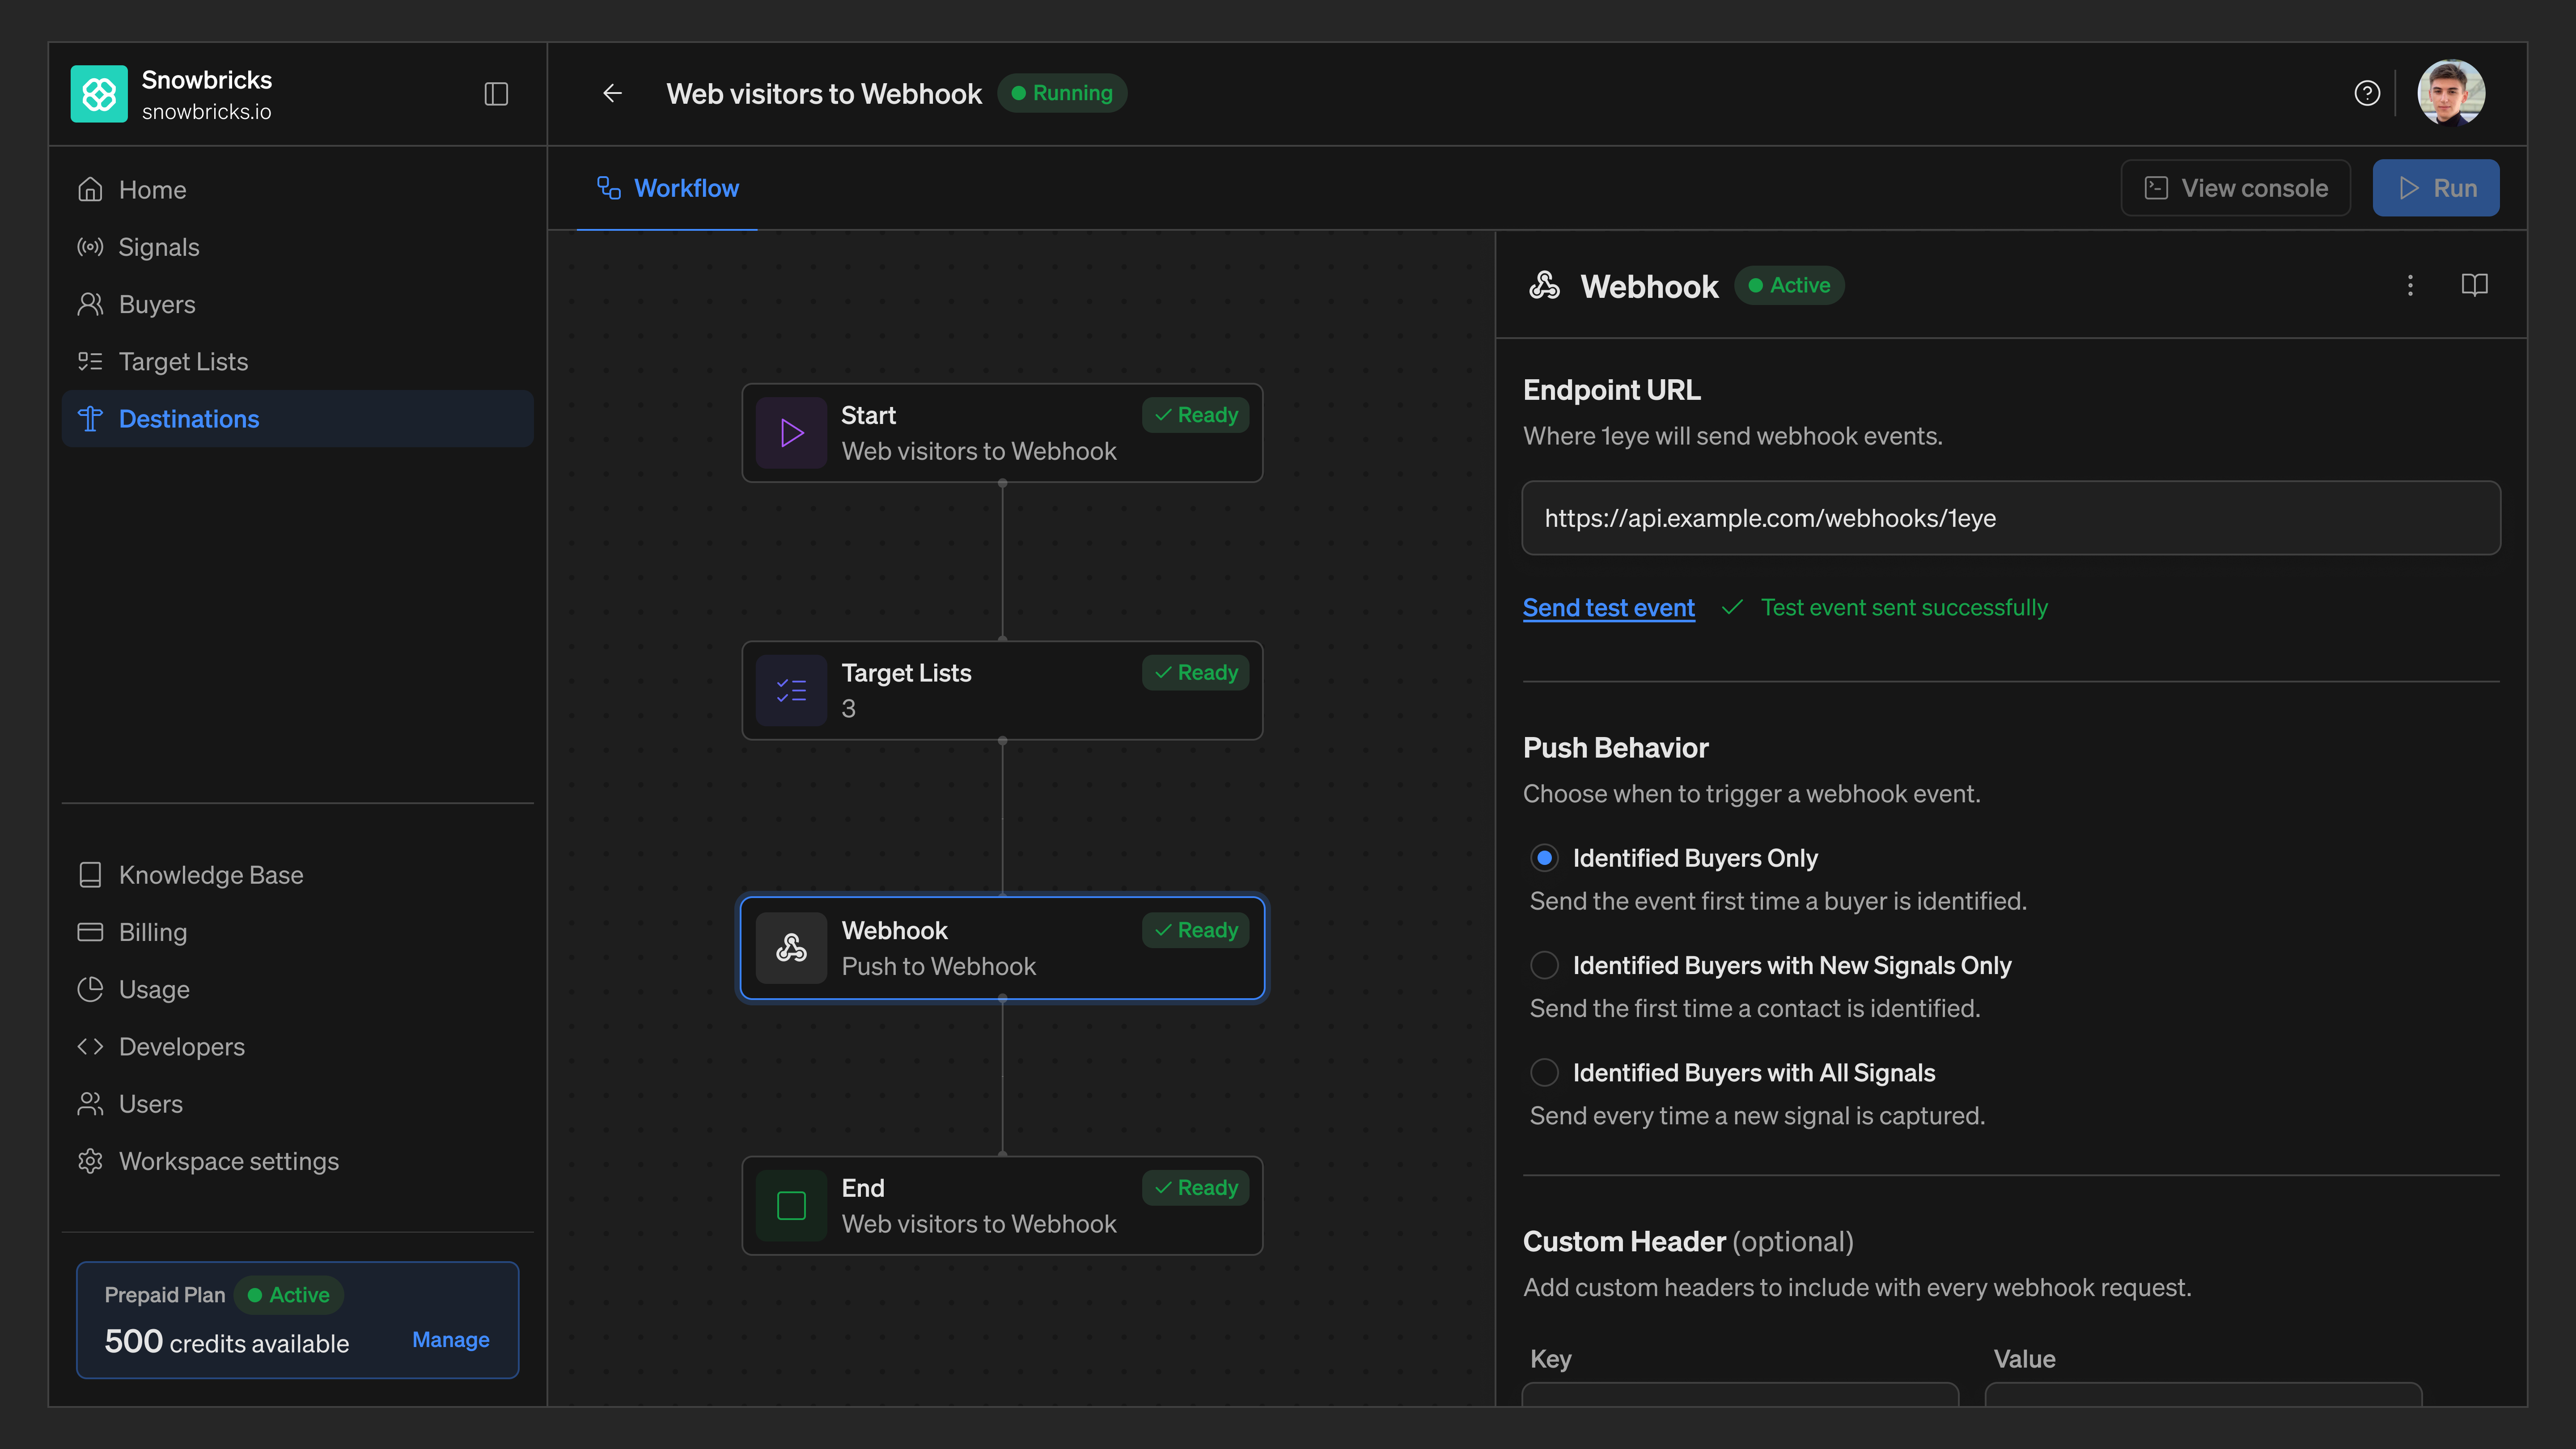Click the '500 credits available' text
This screenshot has width=2576, height=1449.
coord(227,1342)
